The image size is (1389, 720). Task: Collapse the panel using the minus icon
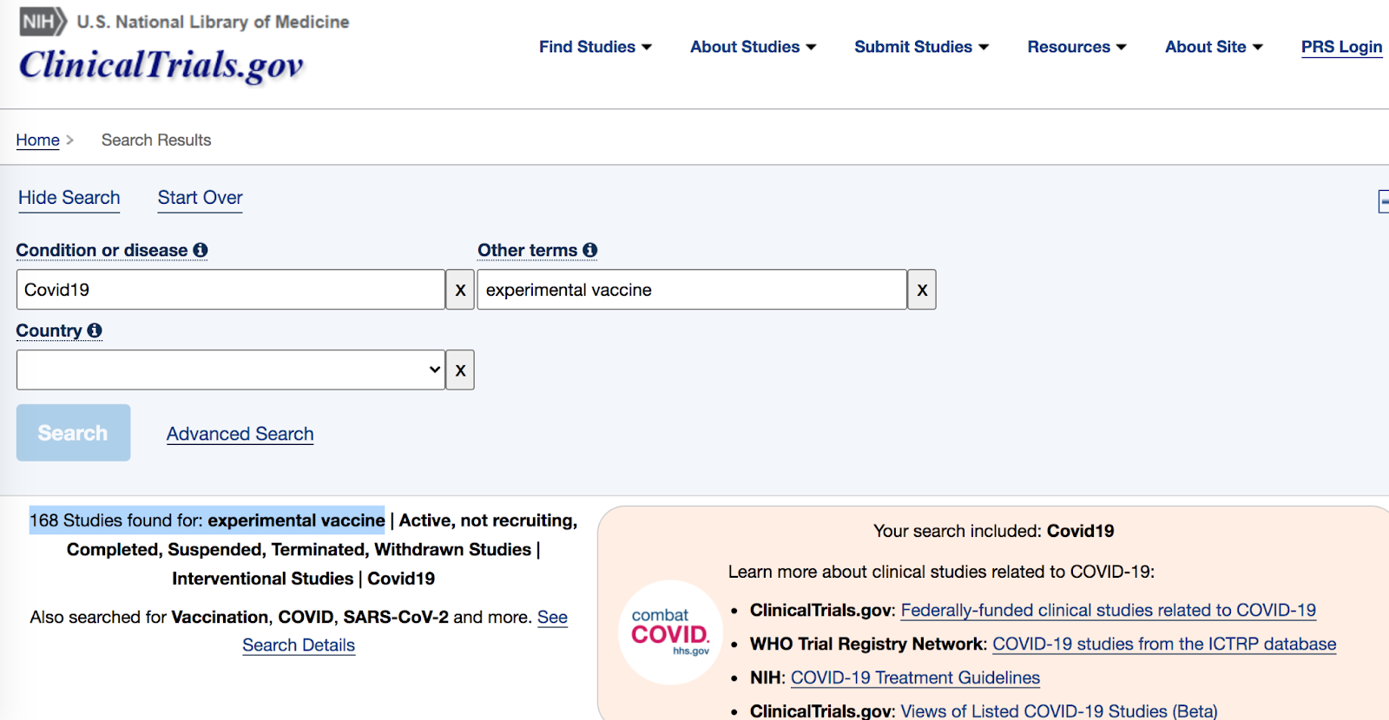(1384, 201)
